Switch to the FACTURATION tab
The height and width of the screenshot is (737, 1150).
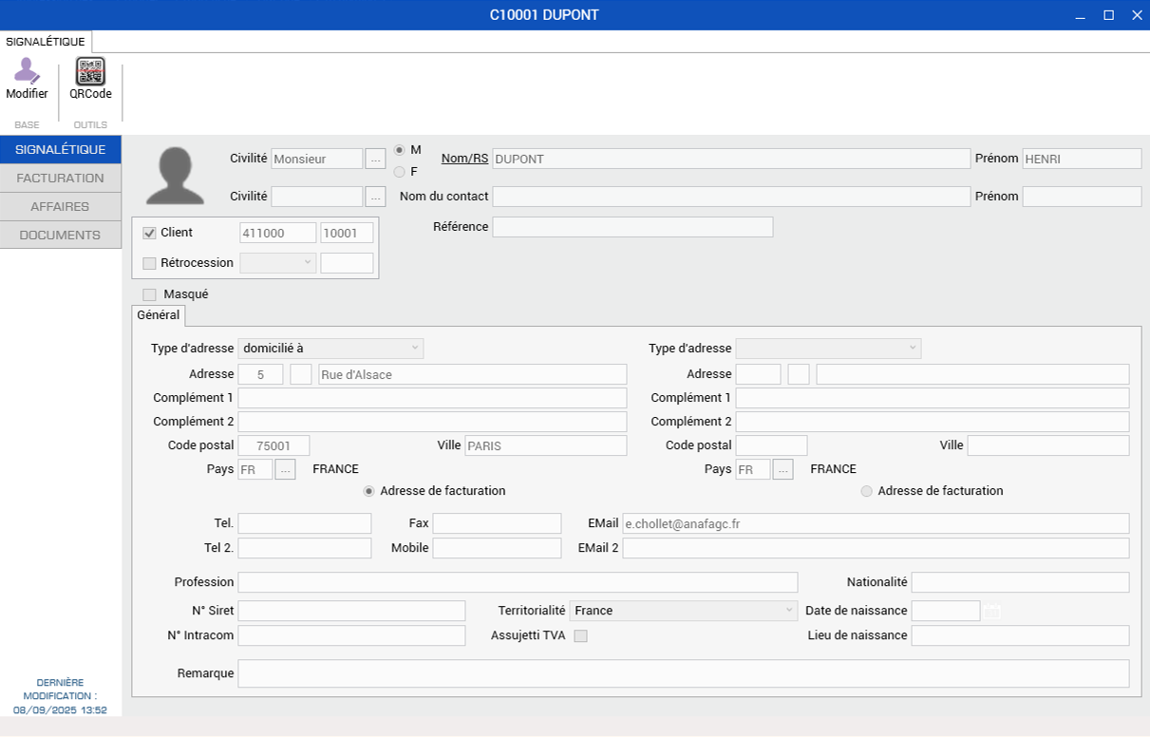61,178
